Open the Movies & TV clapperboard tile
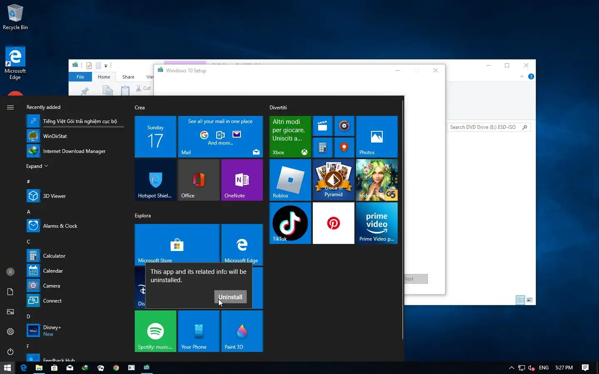599x374 pixels. 323,126
